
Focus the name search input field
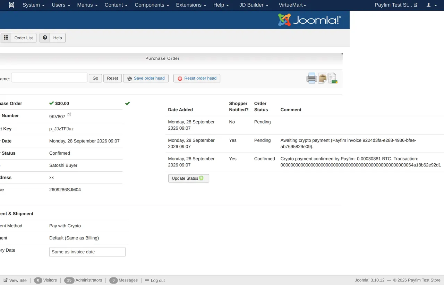pos(49,78)
